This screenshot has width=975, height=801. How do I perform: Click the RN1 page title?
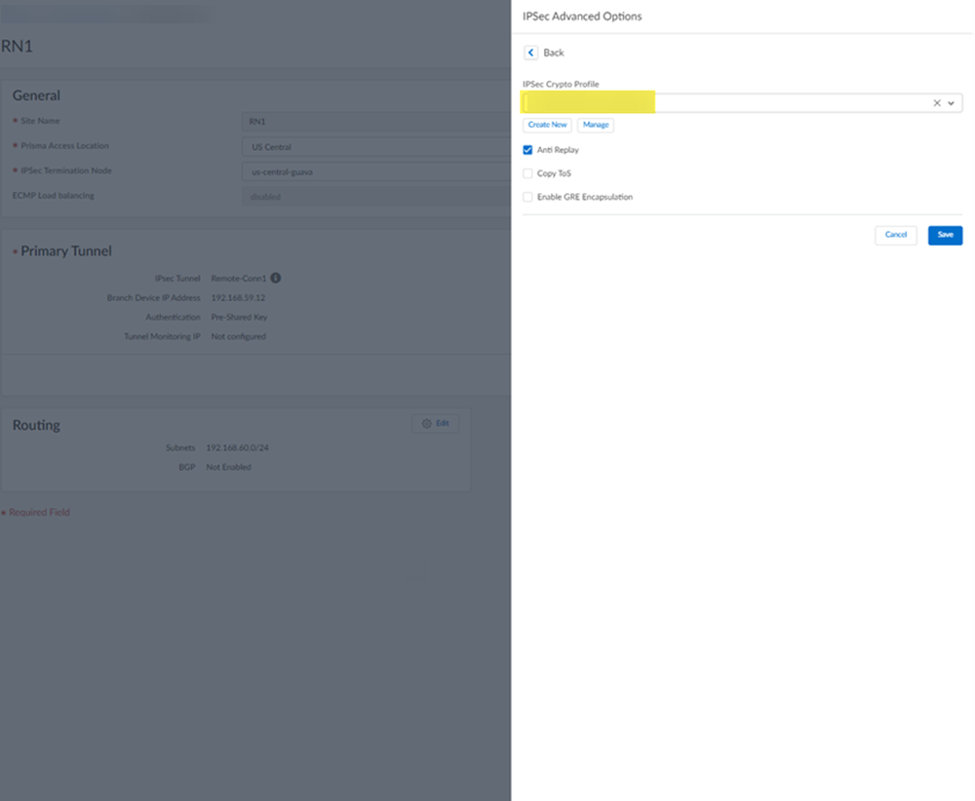(x=17, y=47)
